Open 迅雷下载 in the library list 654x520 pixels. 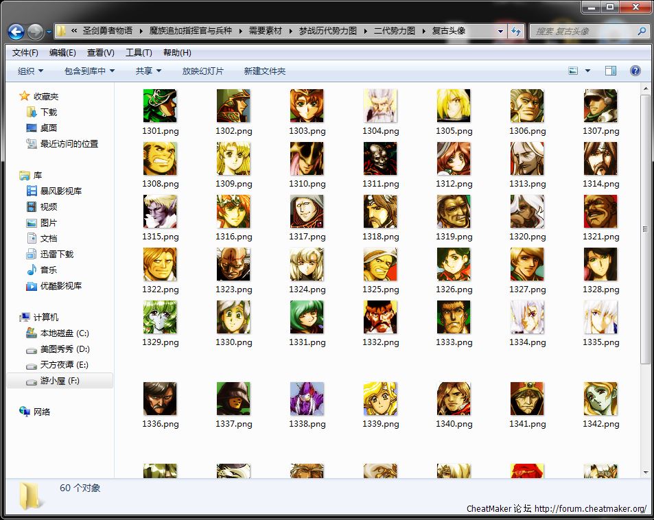[56, 254]
